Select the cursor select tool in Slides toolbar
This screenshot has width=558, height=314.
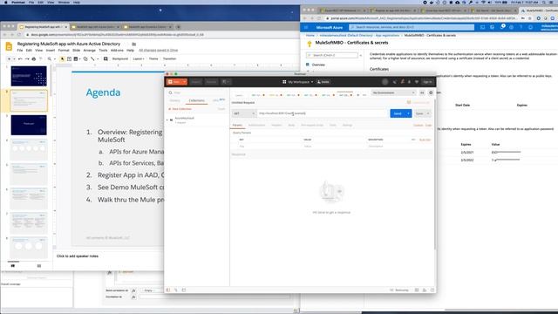[x=62, y=58]
